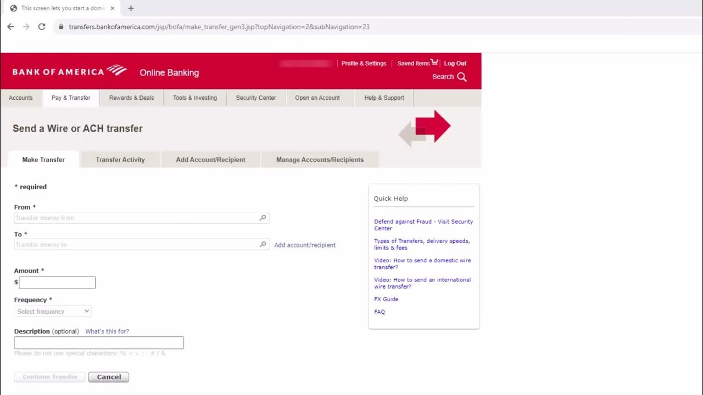Open the FX Guide link
This screenshot has width=703, height=395.
pos(386,299)
